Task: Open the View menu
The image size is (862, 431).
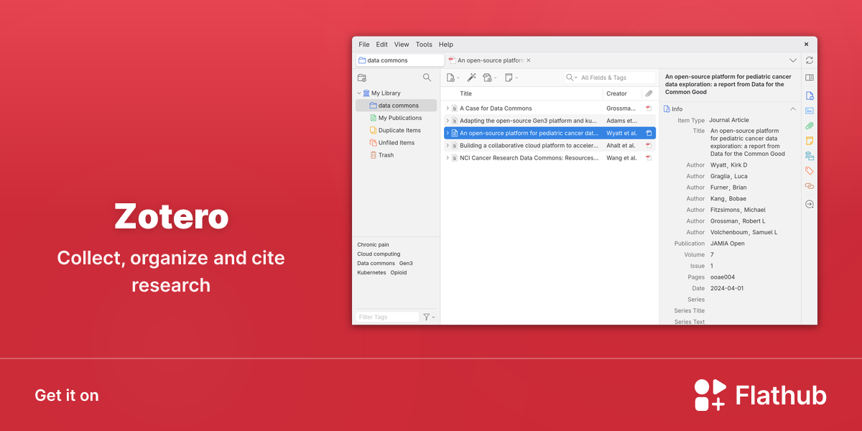Action: [402, 45]
